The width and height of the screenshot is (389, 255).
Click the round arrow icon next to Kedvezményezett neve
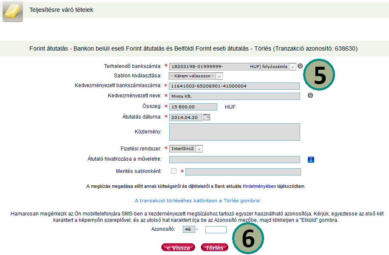(310, 95)
